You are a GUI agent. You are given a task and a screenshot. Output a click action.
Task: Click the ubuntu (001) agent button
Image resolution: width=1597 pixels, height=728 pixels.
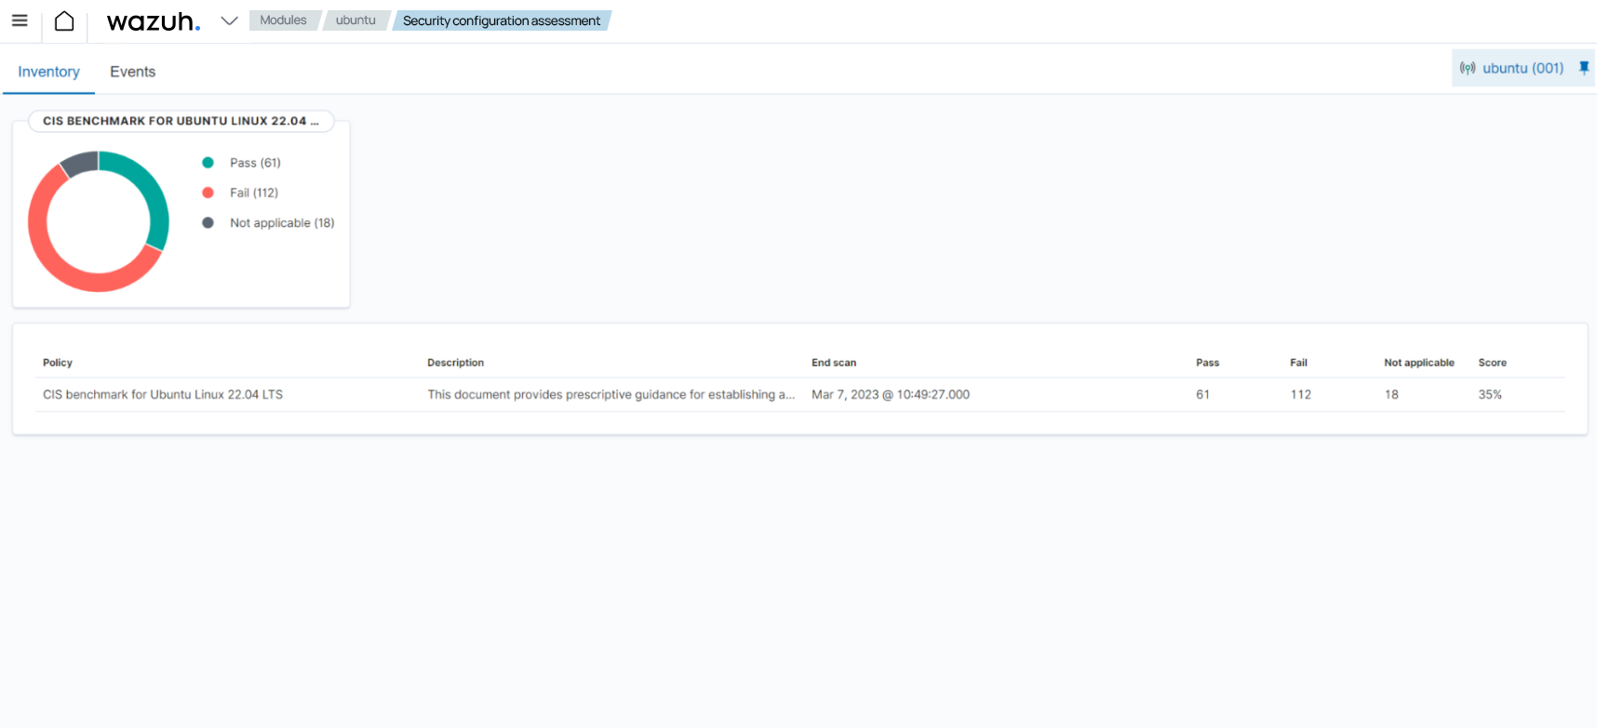point(1523,68)
